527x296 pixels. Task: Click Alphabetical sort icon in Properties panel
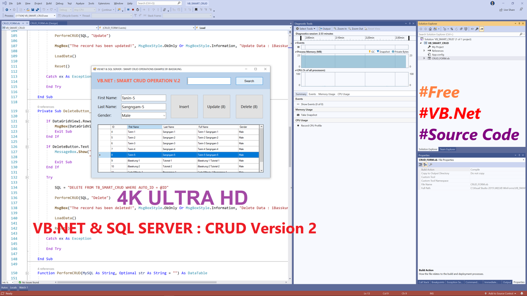(425, 164)
